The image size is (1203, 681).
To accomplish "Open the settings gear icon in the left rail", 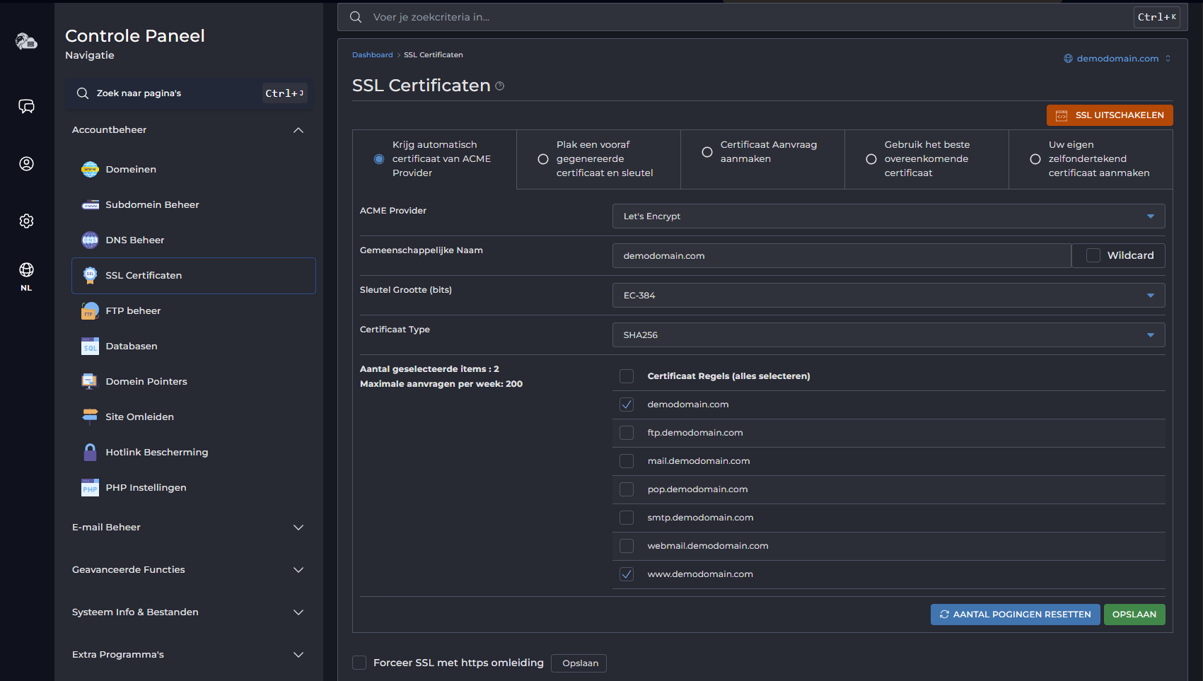I will (x=26, y=221).
